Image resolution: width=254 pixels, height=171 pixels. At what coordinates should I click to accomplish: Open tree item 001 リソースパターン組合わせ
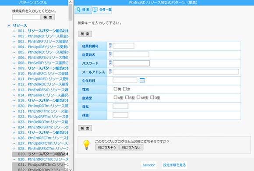point(43,31)
